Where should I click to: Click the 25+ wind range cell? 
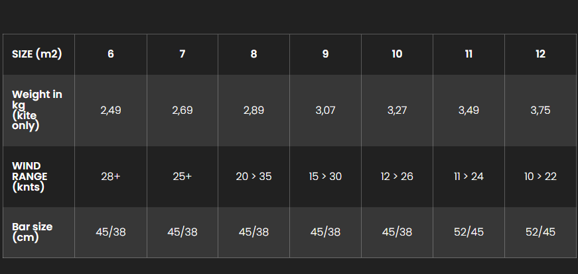tap(182, 177)
